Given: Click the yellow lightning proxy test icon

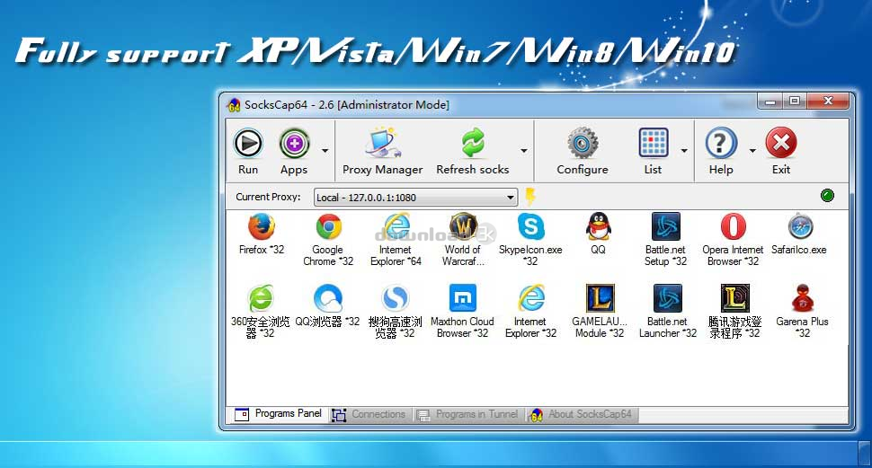Looking at the screenshot, I should click(x=530, y=197).
